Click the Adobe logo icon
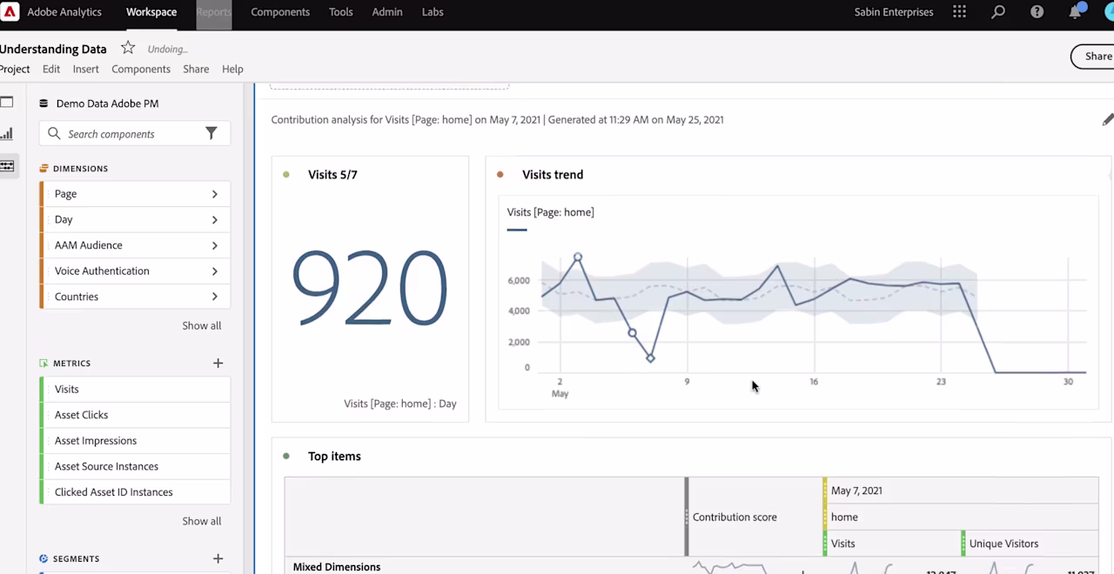Image resolution: width=1114 pixels, height=574 pixels. click(10, 12)
